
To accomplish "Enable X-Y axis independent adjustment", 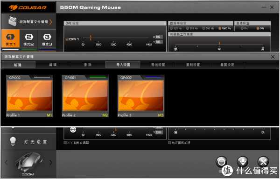I will 65,143.
